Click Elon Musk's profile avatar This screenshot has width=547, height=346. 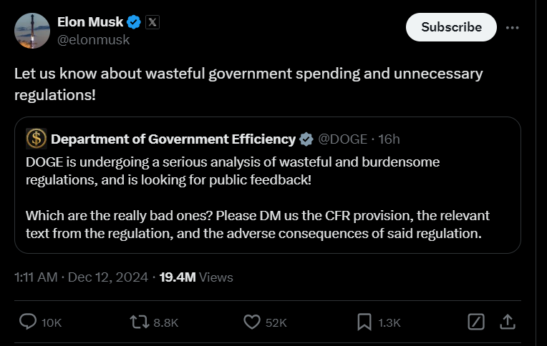pos(32,30)
